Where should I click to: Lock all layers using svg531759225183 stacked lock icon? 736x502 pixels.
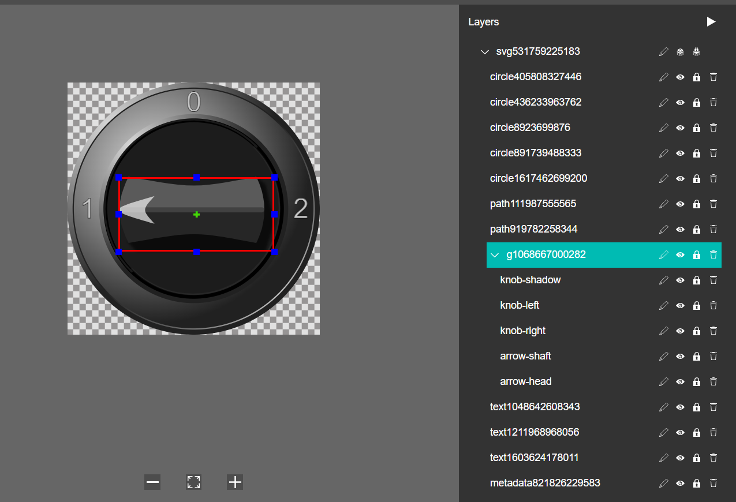[x=697, y=52]
